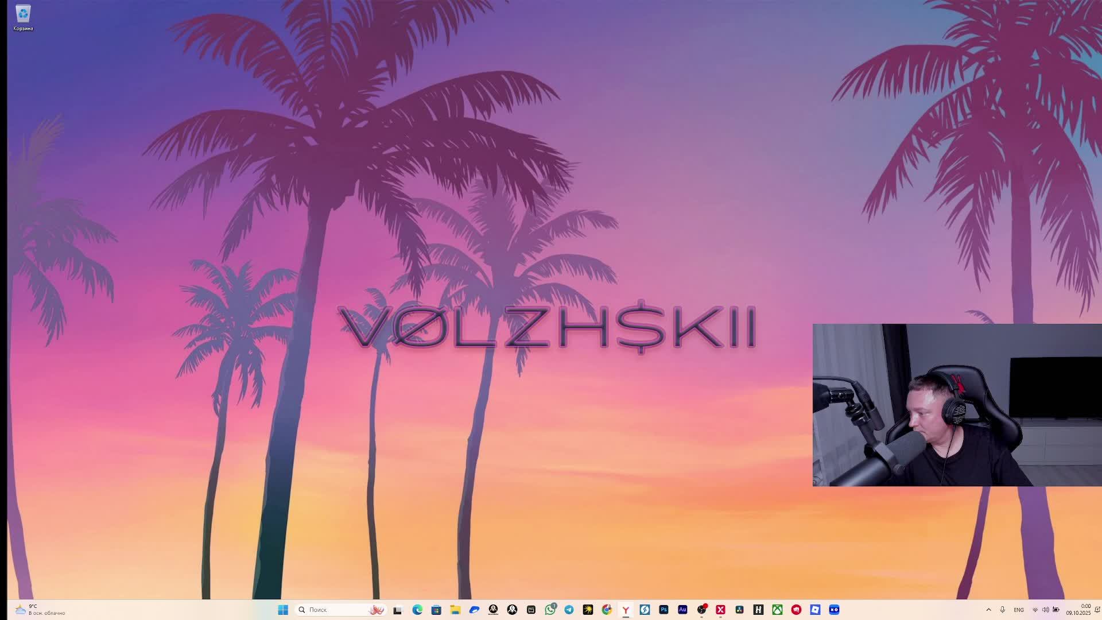This screenshot has width=1102, height=620.
Task: Open the Wi-Fi network settings from tray
Action: pos(1035,610)
